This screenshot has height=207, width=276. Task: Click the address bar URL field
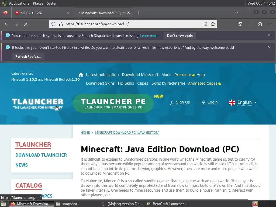(x=133, y=24)
